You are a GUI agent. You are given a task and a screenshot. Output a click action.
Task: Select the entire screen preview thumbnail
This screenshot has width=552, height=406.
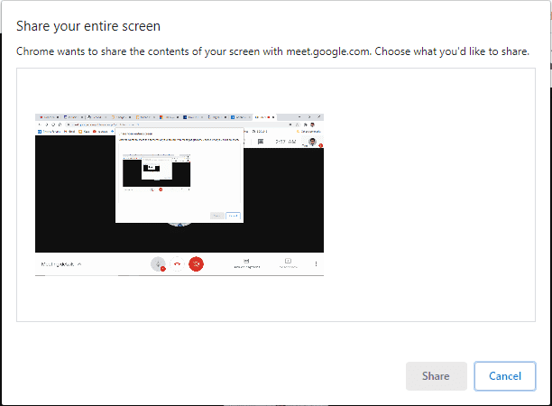pyautogui.click(x=179, y=195)
